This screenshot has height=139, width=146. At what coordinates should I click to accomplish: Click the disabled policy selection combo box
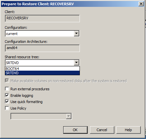(x=41, y=116)
